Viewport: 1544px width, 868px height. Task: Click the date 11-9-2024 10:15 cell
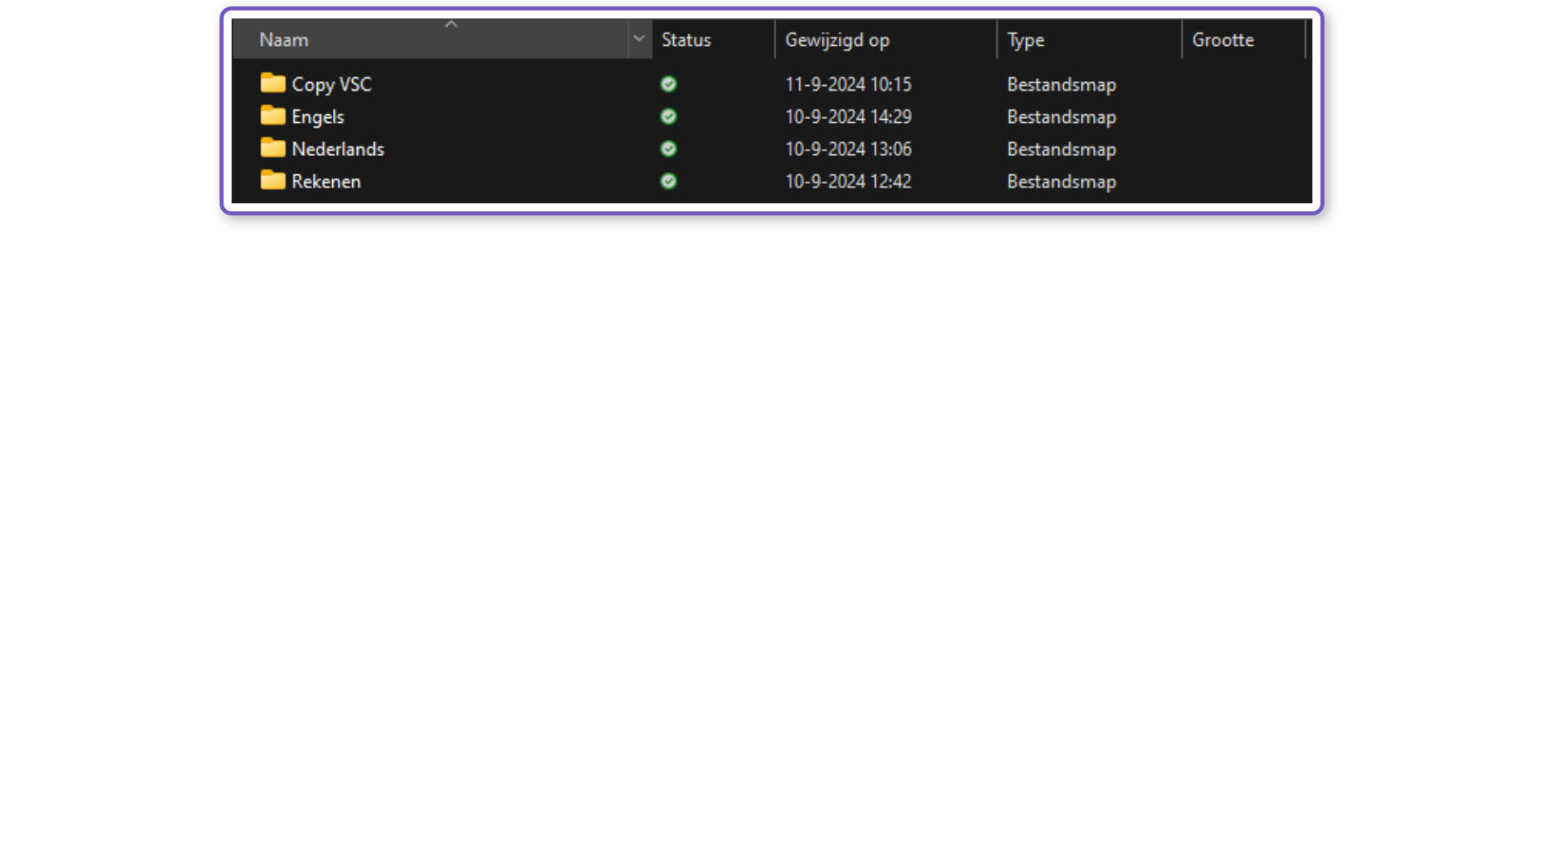click(x=848, y=84)
